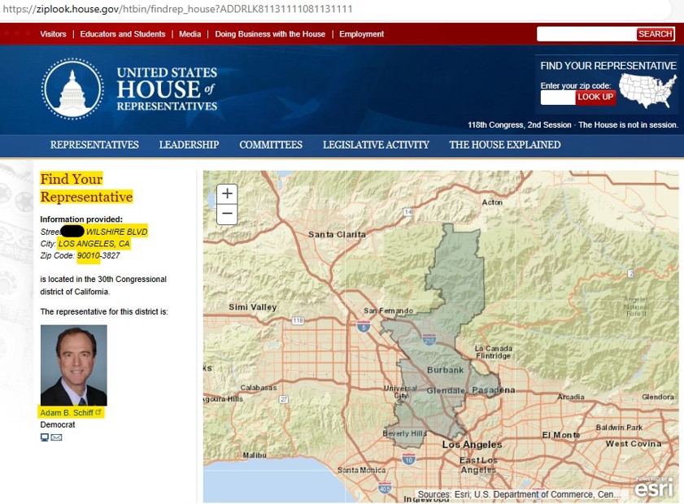
Task: Click the red SEARCH button
Action: pos(656,34)
